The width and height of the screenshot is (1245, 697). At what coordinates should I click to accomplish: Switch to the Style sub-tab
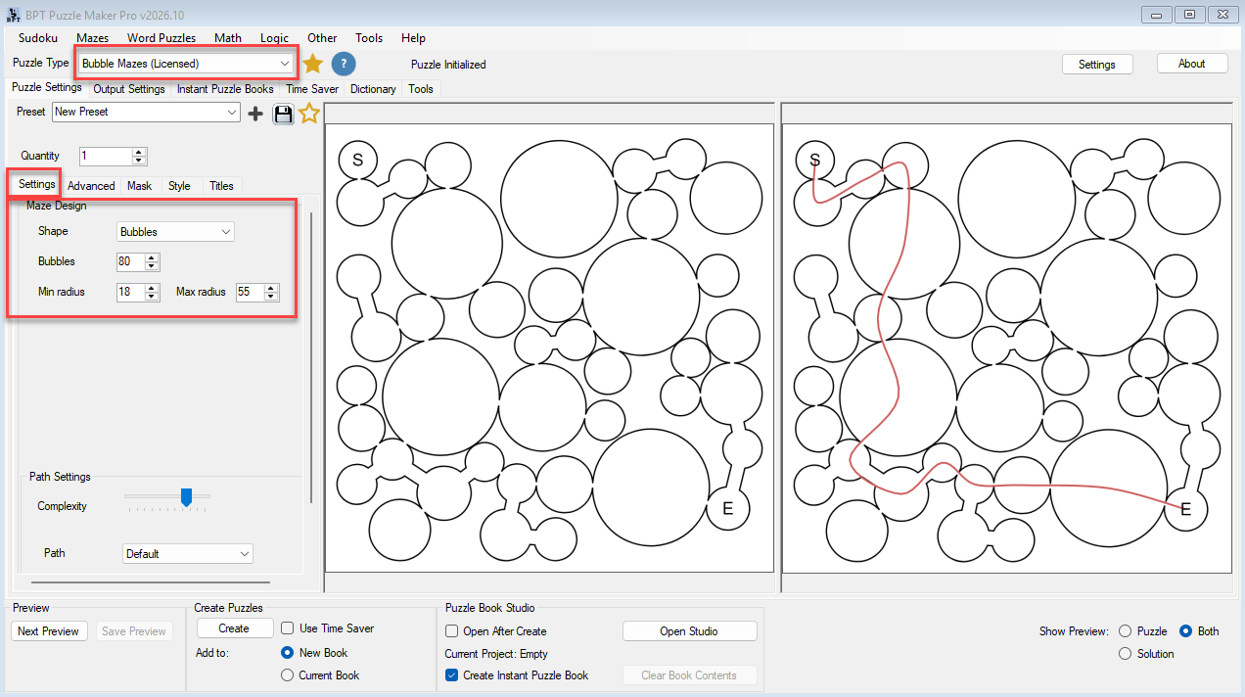pyautogui.click(x=179, y=186)
